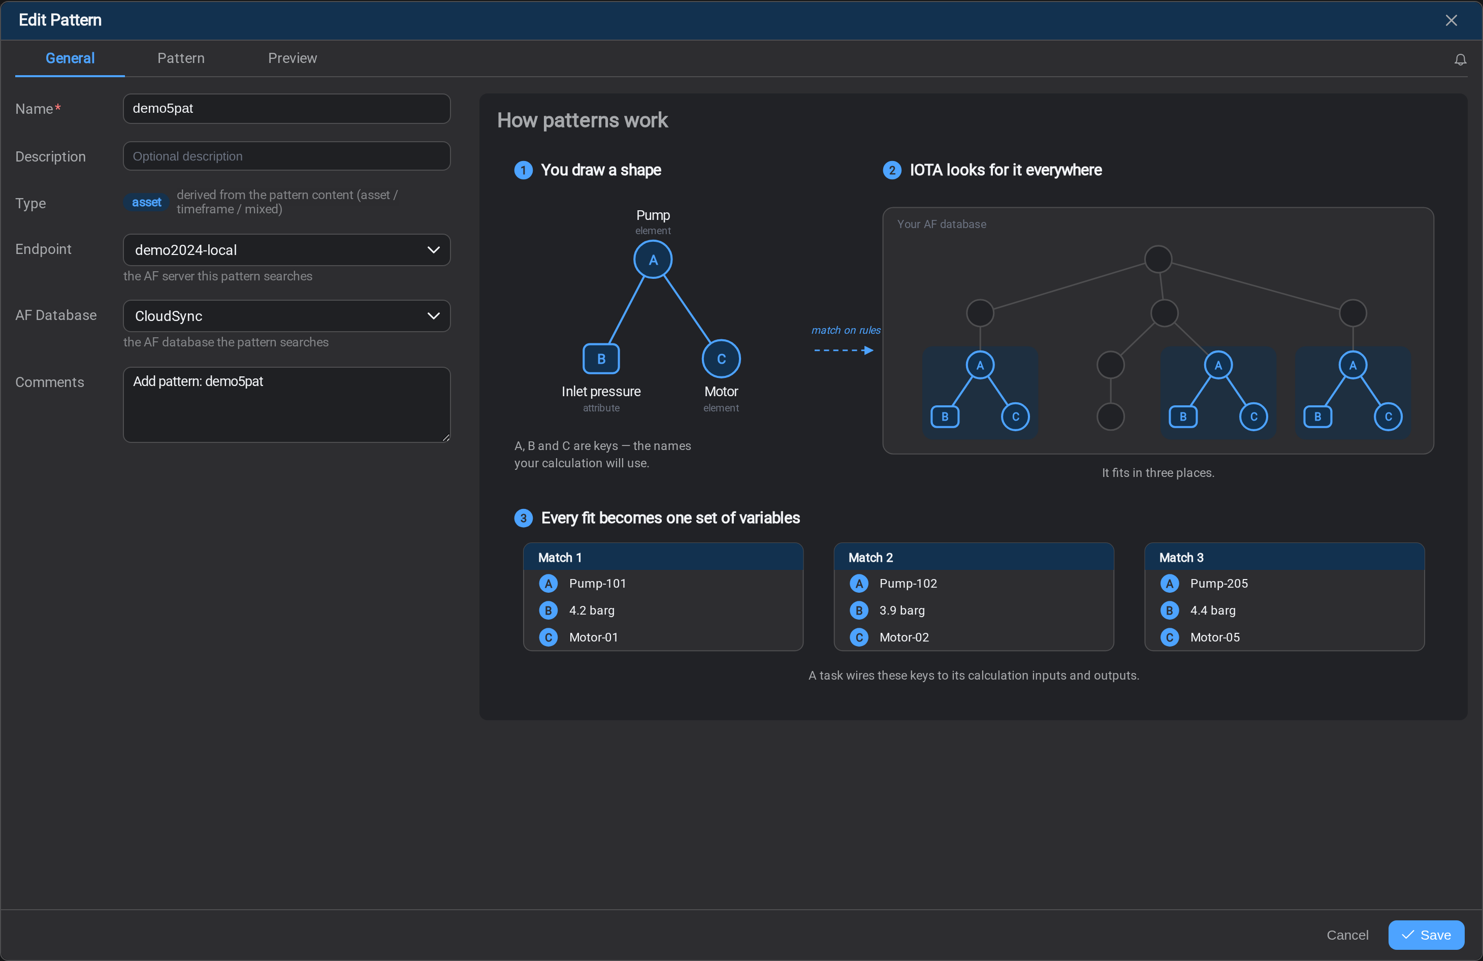
Task: Click the 'Edit Pattern' dialog title
Action: 60,20
